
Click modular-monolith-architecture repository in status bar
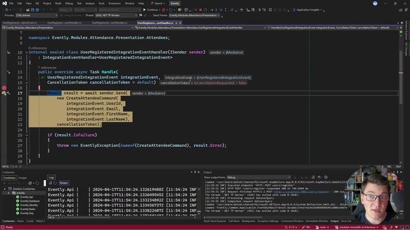point(357,227)
